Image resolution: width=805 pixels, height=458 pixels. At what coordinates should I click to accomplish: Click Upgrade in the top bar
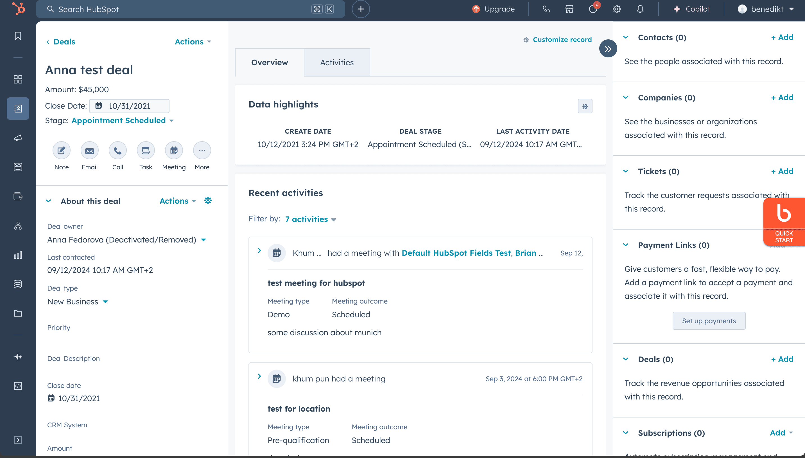493,9
